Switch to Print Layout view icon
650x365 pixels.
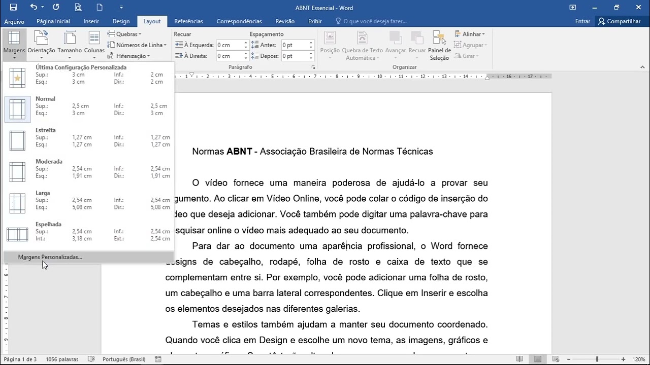pyautogui.click(x=537, y=359)
